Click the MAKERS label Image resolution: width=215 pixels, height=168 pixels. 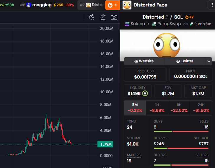click(x=134, y=155)
